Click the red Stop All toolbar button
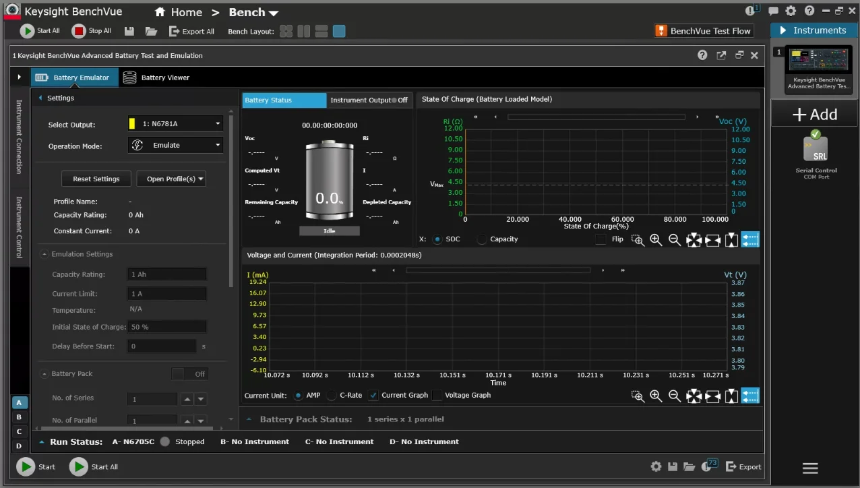Viewport: 860px width, 488px height. tap(92, 31)
